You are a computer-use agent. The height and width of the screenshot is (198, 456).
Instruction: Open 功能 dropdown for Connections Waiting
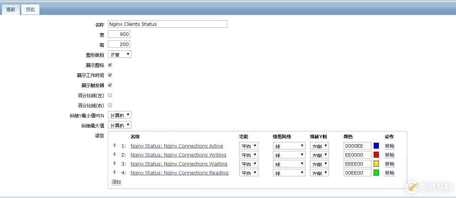[x=249, y=164]
